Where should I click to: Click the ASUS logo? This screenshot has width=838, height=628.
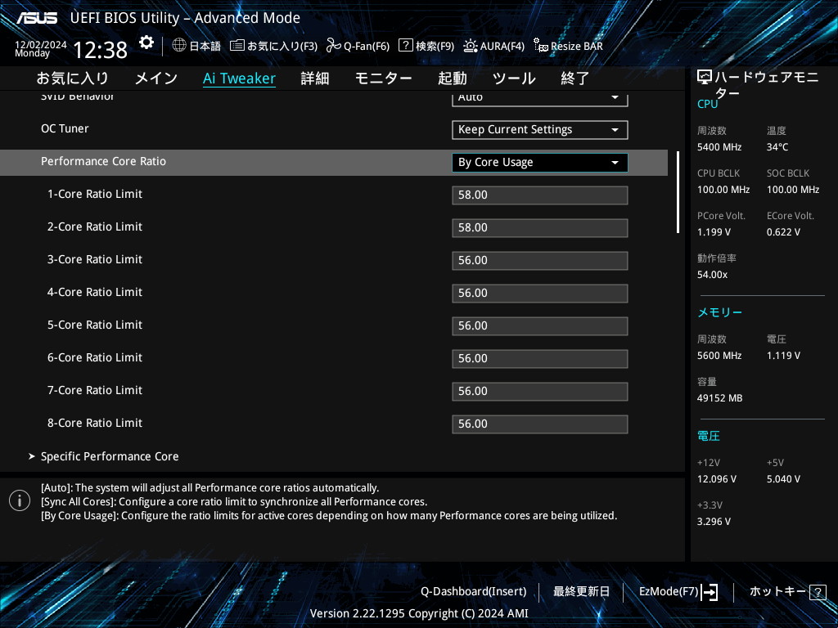coord(36,18)
